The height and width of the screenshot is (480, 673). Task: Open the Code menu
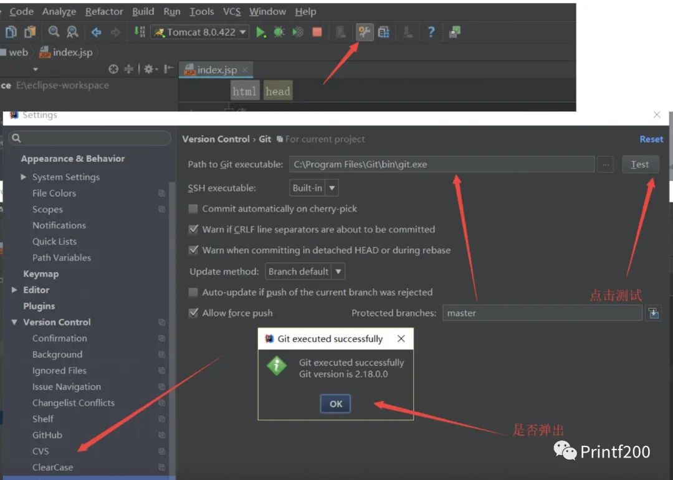click(21, 12)
